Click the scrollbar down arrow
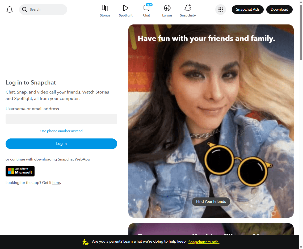The image size is (303, 249). pos(301,247)
